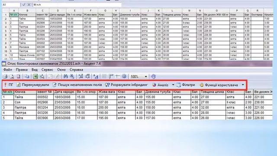The image size is (277, 156).
Task: Click the gridlines icon in the toolbar
Action: (x=104, y=76)
